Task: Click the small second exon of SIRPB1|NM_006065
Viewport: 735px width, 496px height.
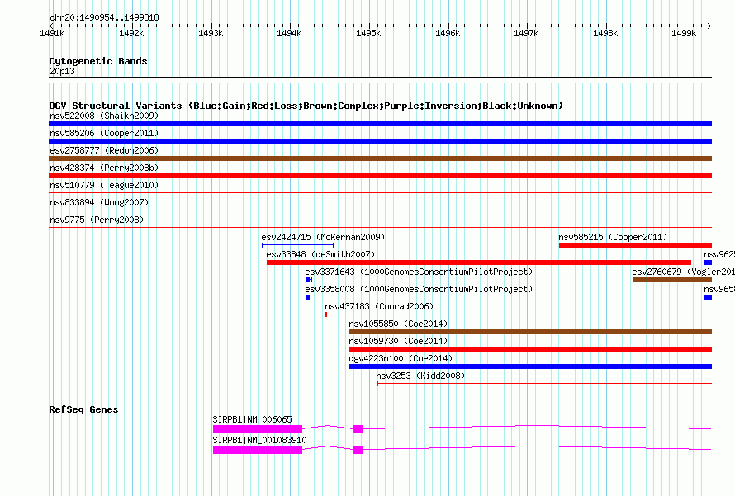Action: [x=358, y=429]
